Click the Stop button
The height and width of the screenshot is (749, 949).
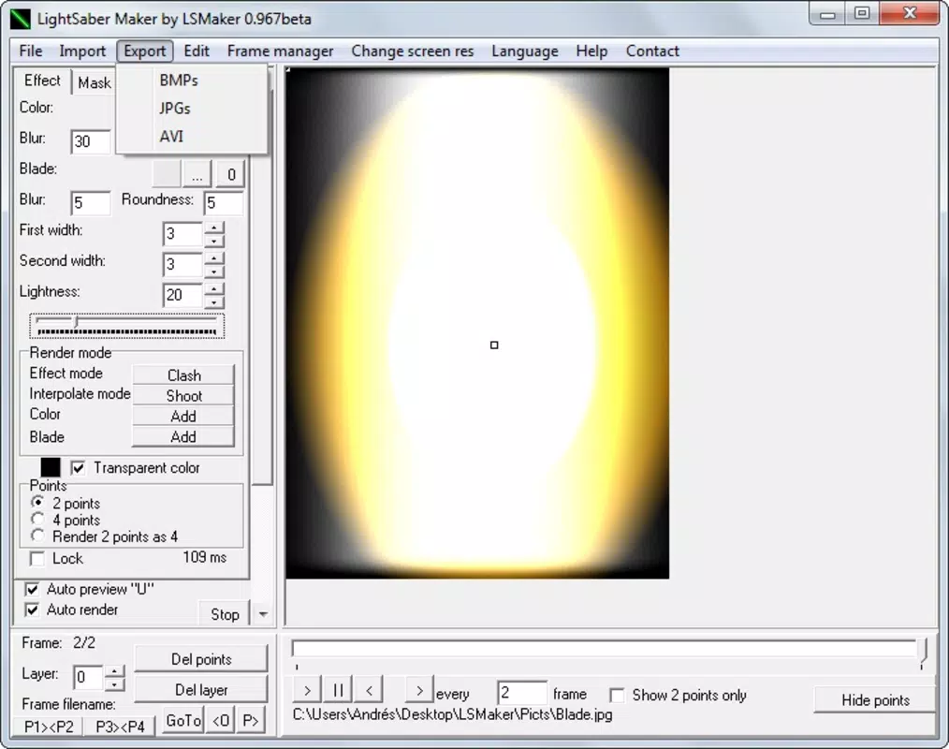click(225, 614)
